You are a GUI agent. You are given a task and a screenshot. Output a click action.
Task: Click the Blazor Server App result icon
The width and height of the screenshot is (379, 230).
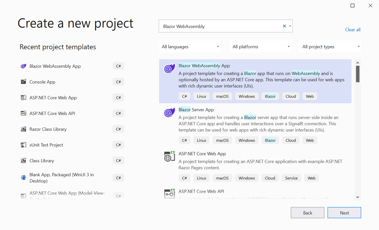tap(169, 112)
